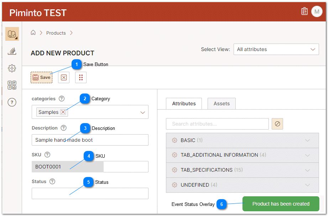The image size is (329, 217).
Task: Open settings via the gear icon
Action: tap(12, 68)
